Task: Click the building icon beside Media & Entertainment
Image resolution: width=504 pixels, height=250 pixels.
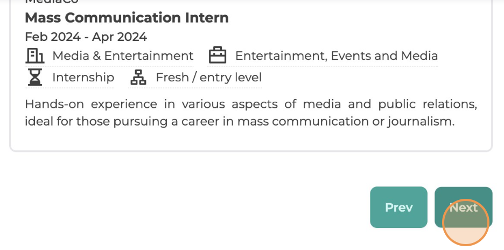Action: click(x=34, y=55)
